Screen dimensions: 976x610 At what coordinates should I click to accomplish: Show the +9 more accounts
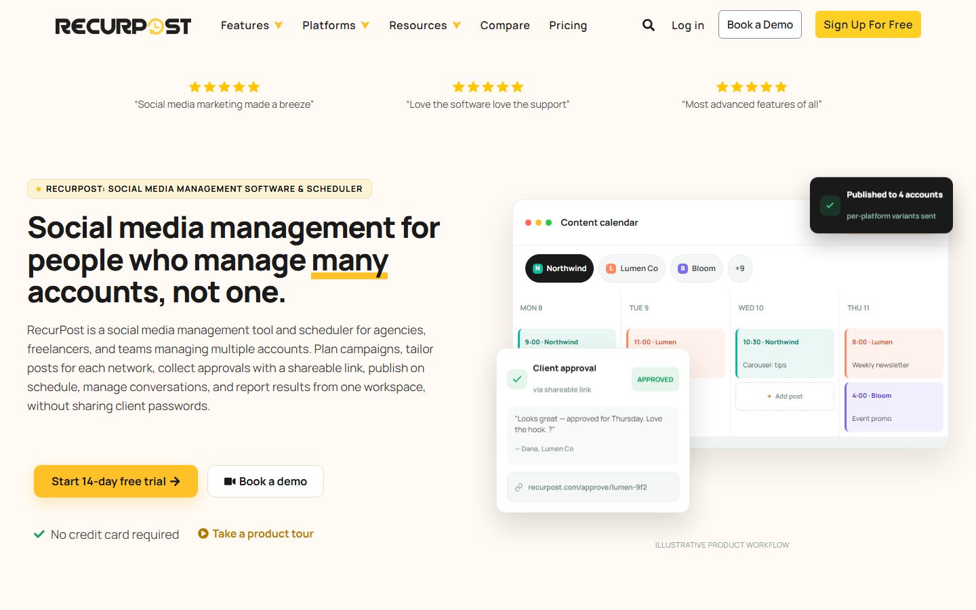tap(740, 268)
